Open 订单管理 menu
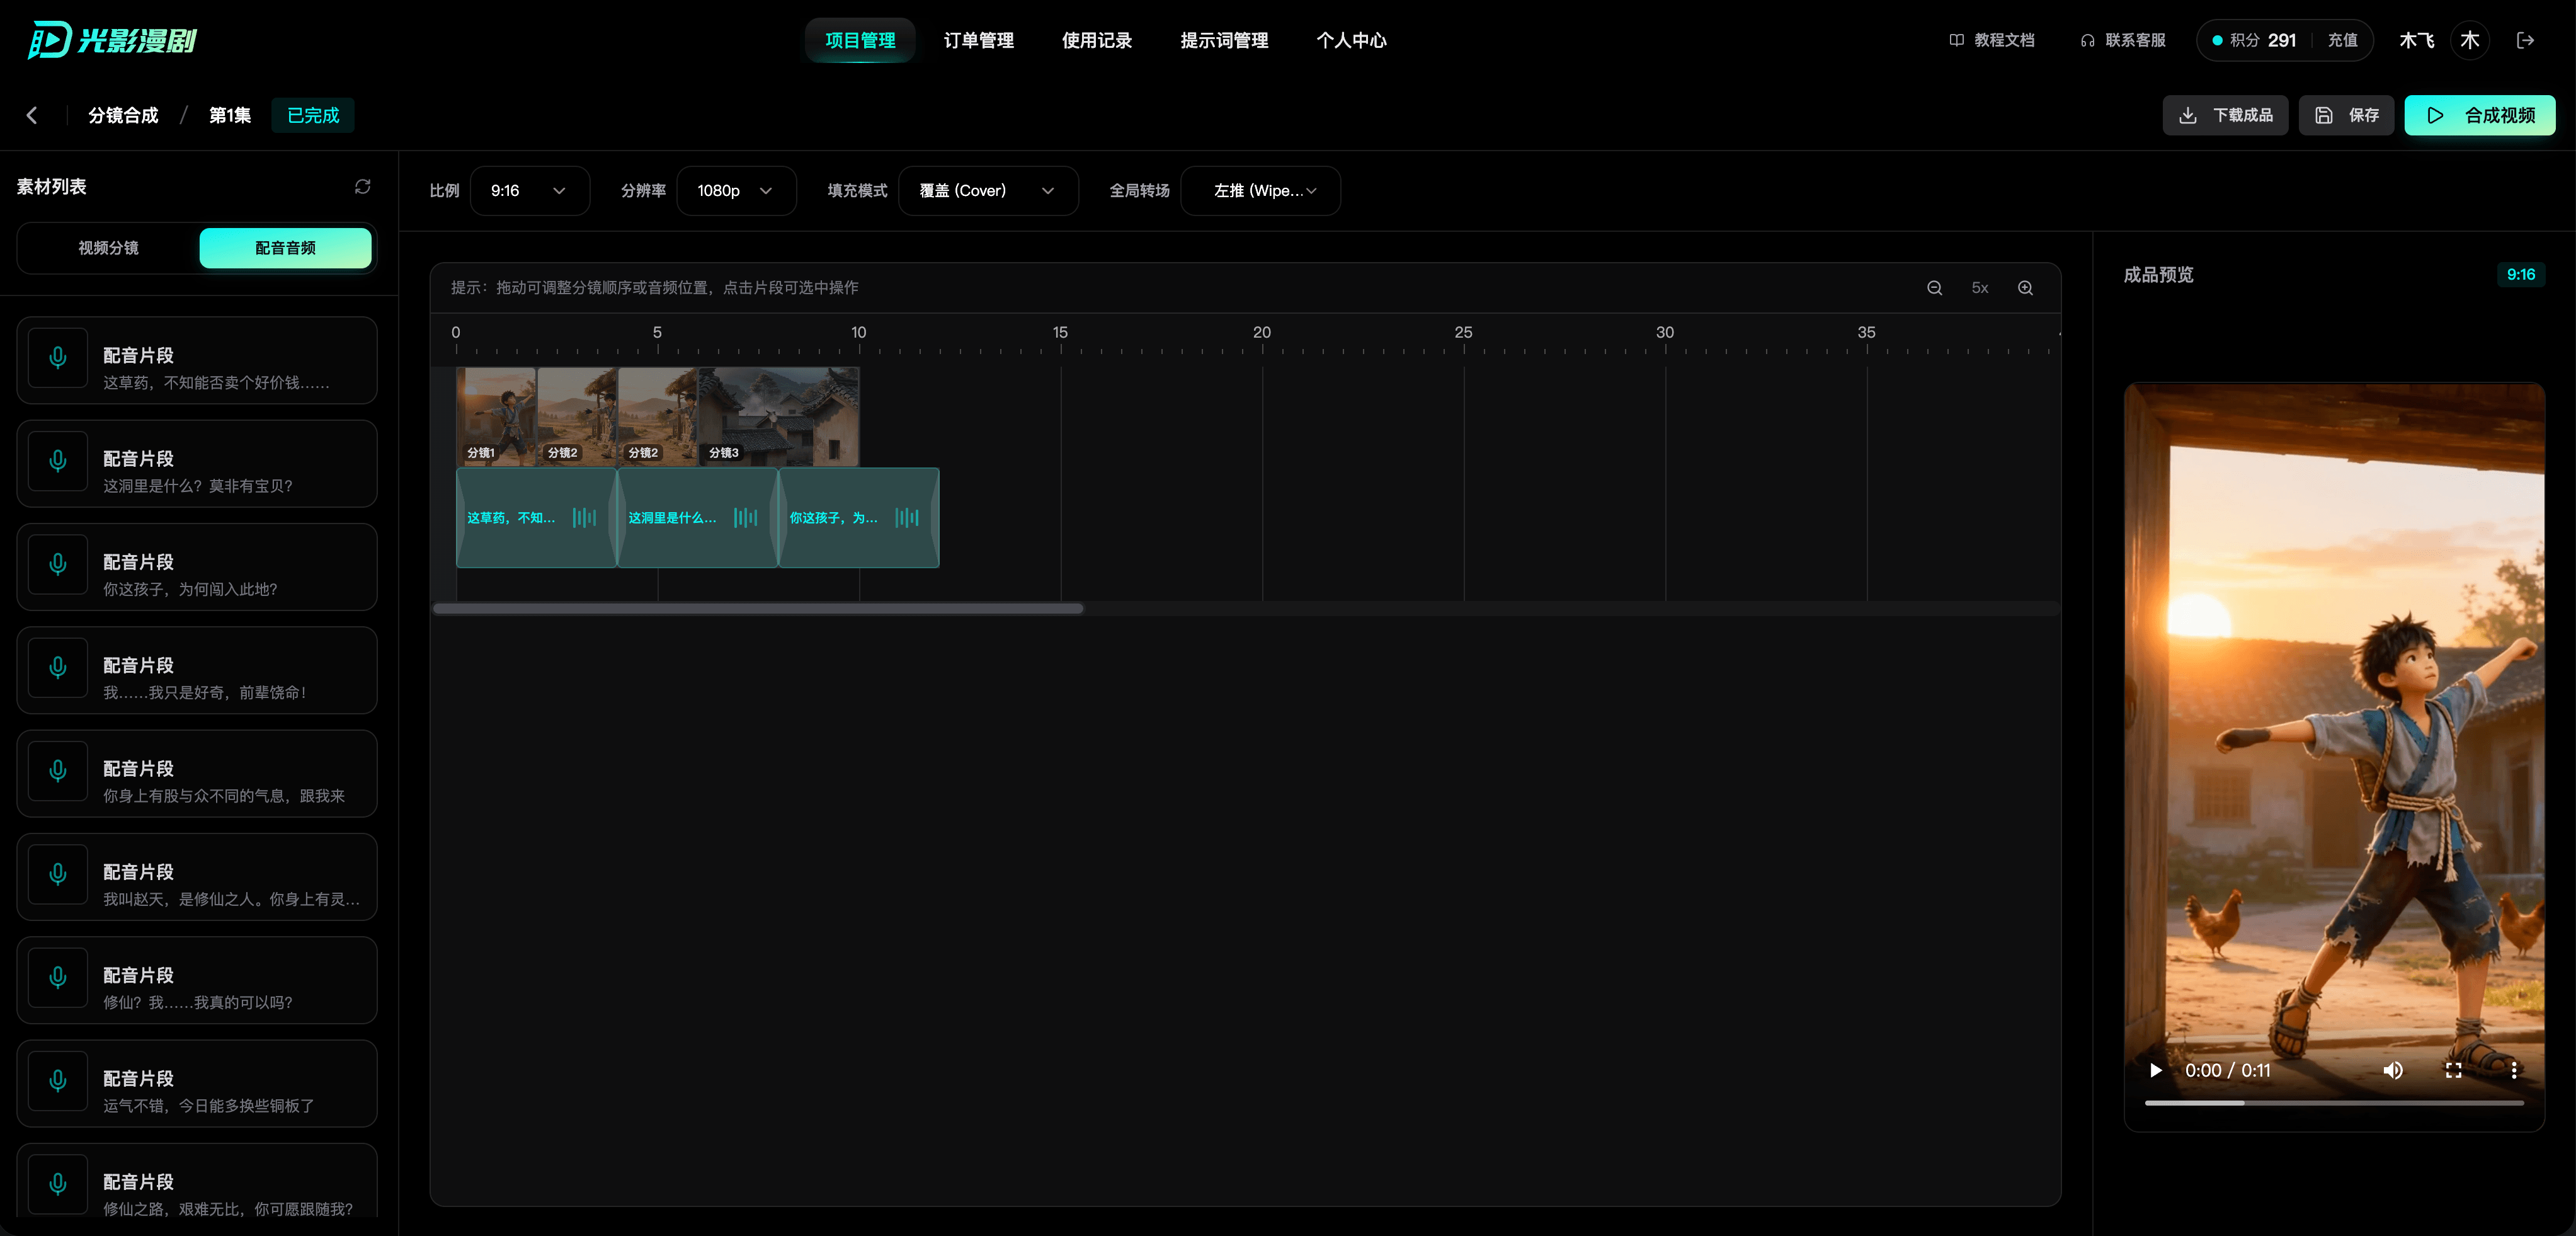 [978, 40]
